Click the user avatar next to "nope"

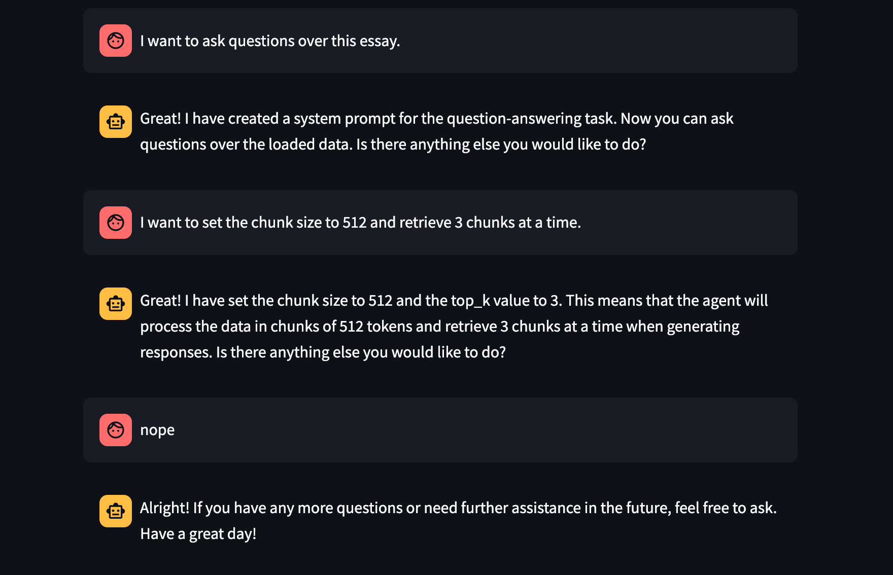click(116, 430)
